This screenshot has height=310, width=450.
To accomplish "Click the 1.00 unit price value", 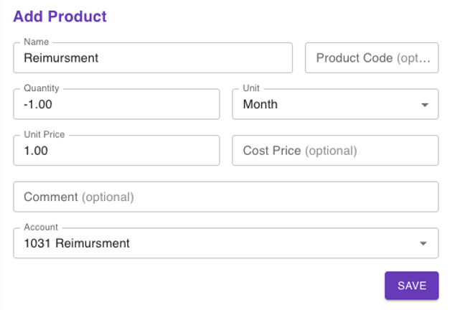I will pyautogui.click(x=36, y=151).
